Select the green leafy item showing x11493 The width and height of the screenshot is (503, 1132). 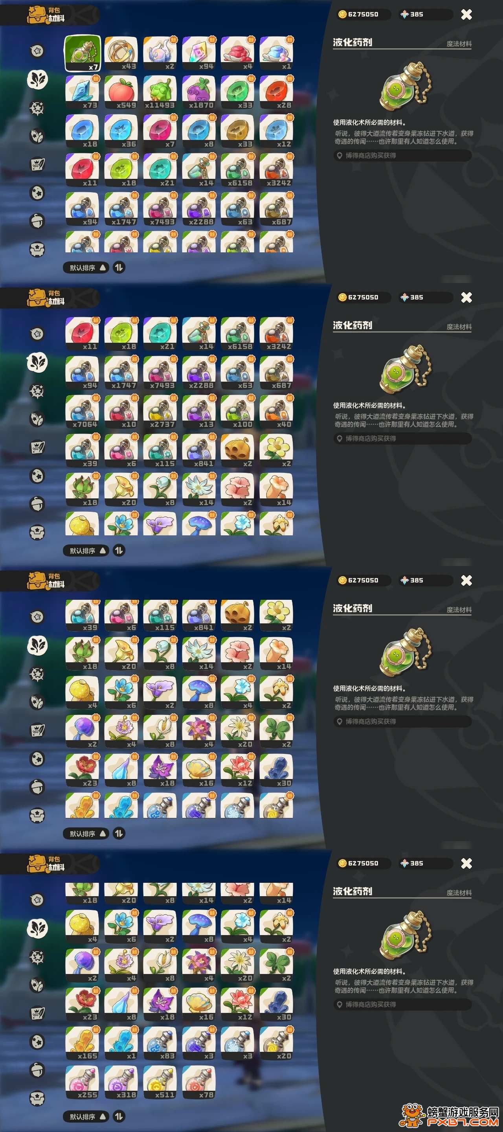click(x=160, y=92)
